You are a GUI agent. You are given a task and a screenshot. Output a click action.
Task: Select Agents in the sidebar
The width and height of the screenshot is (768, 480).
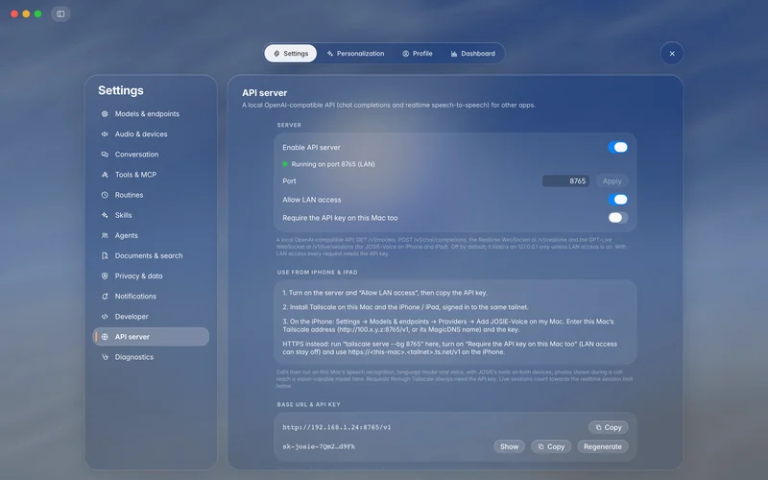(151, 235)
